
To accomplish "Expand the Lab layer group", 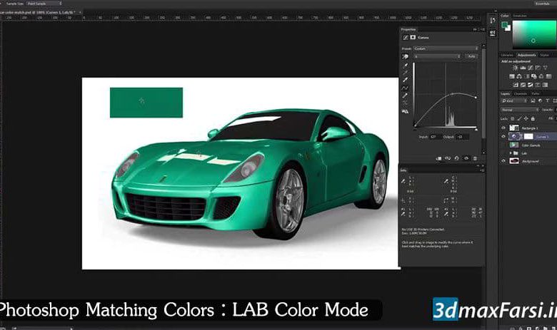I will [x=511, y=153].
